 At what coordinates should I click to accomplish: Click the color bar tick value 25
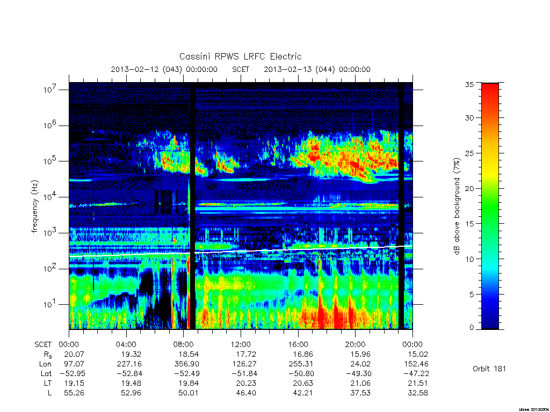469,153
